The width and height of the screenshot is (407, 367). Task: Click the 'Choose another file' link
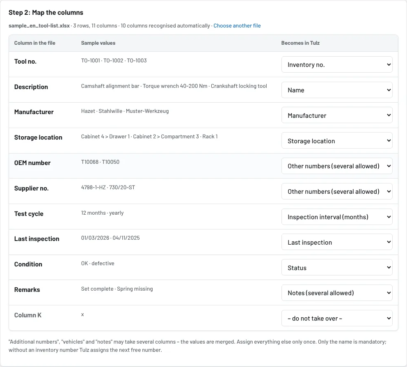pyautogui.click(x=237, y=26)
